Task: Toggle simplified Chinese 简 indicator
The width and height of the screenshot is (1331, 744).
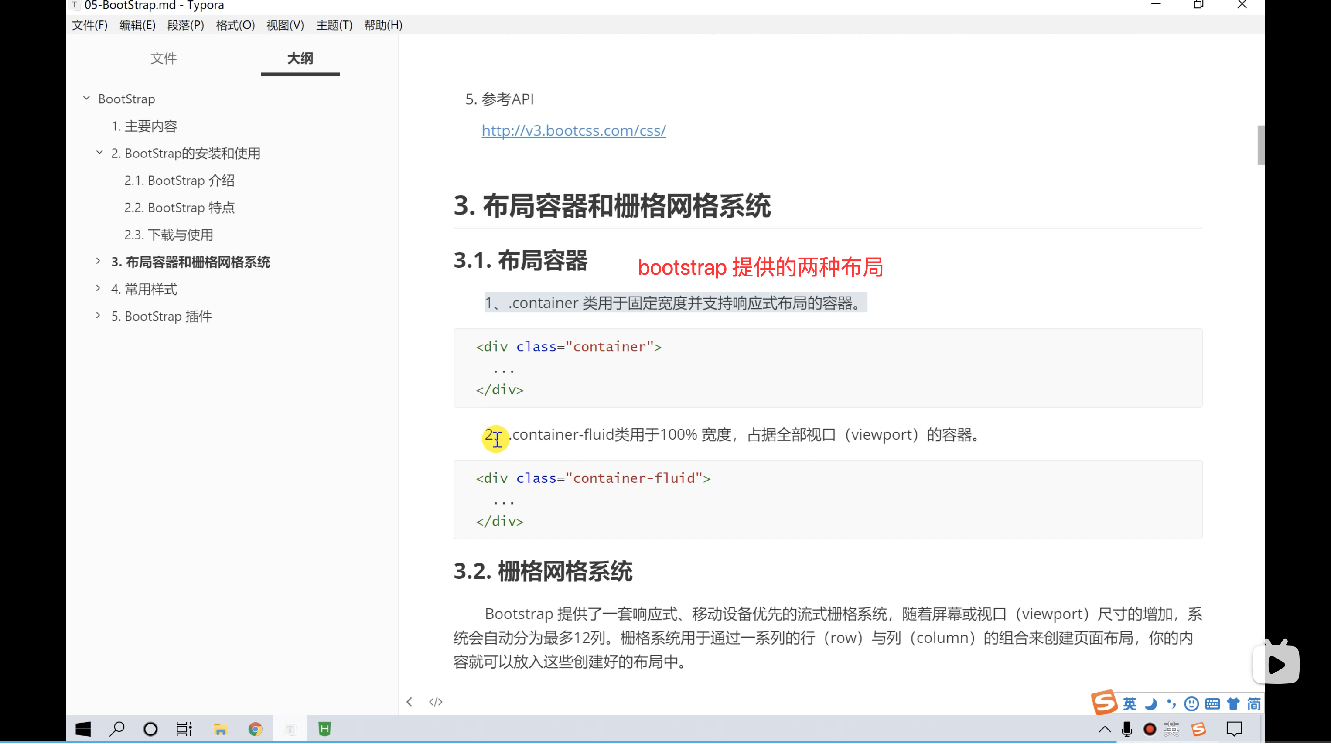Action: (x=1253, y=704)
